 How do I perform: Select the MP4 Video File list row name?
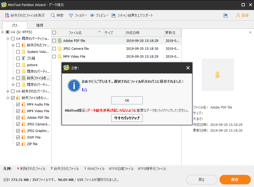click(74, 57)
